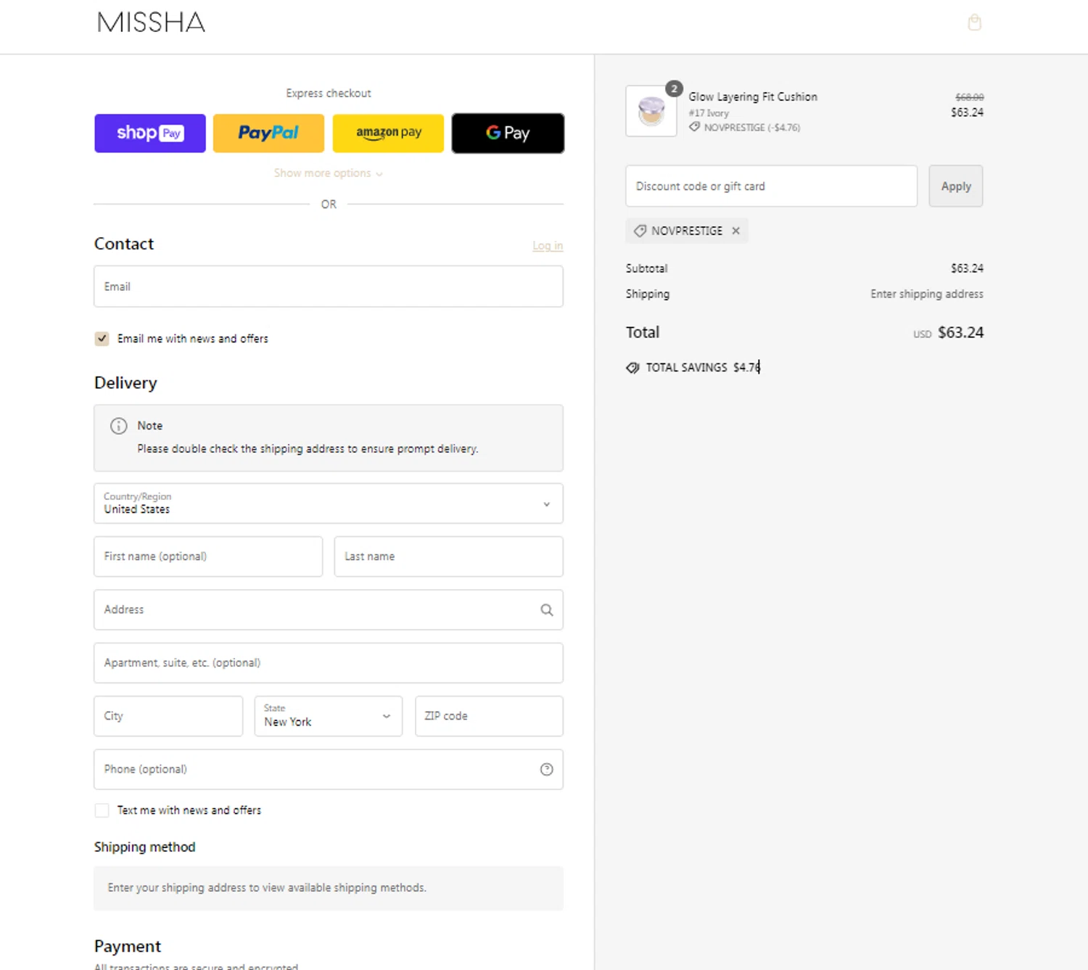Choose PayPal express checkout

click(268, 133)
